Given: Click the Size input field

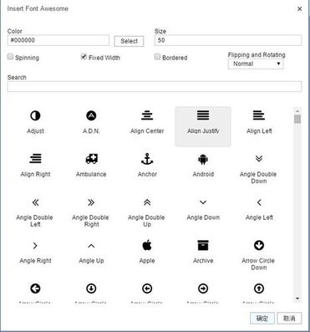Looking at the screenshot, I should (228, 40).
